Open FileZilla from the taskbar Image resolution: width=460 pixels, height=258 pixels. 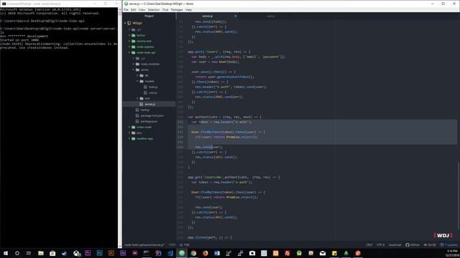(x=287, y=253)
